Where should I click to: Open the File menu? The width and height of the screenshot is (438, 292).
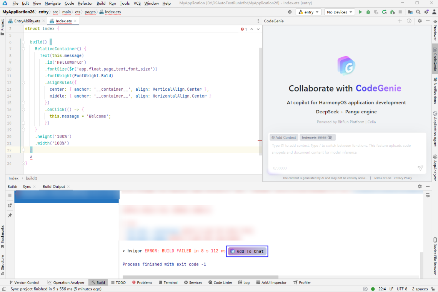[x=15, y=3]
